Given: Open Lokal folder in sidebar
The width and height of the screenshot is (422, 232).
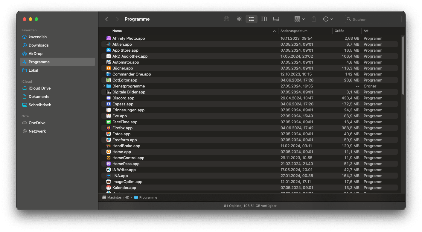Looking at the screenshot, I should coord(57,70).
